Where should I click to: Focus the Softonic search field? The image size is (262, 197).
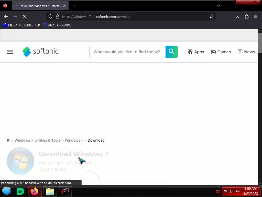point(127,52)
